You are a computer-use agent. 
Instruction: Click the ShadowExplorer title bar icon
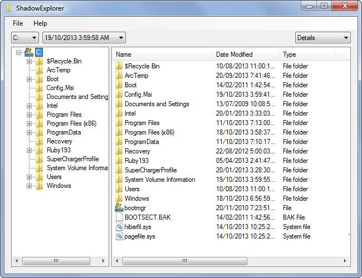[x=9, y=8]
